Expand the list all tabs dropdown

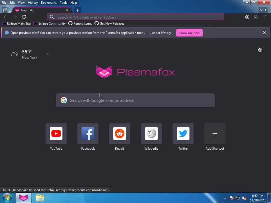click(263, 10)
